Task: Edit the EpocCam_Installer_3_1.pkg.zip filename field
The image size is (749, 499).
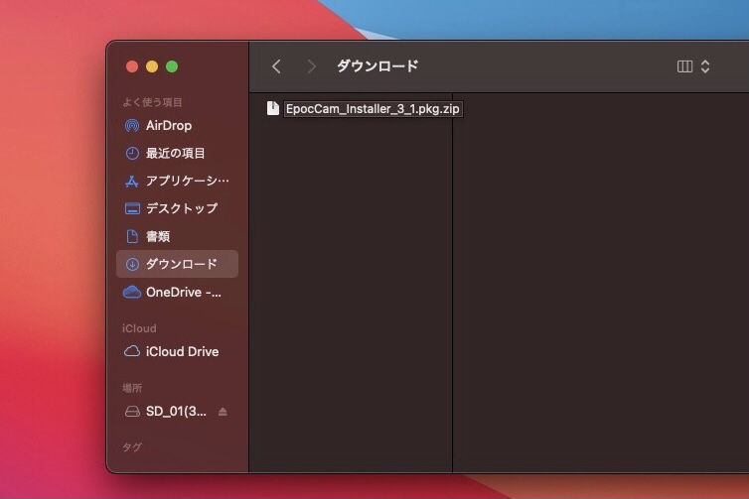Action: 373,109
